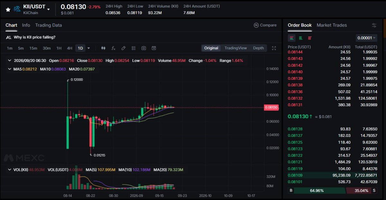
Task: Select the 15m timeframe
Action: click(33, 48)
